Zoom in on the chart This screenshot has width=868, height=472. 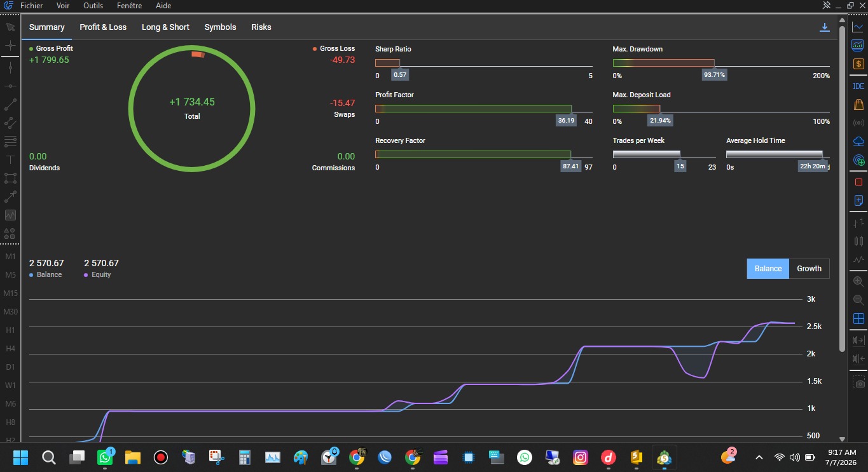click(858, 281)
